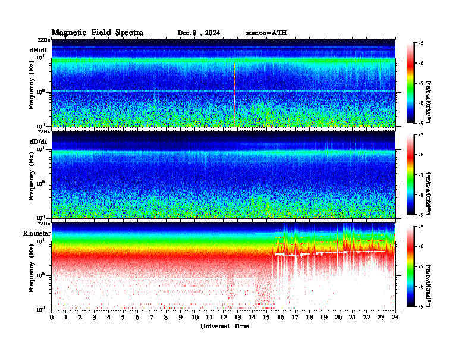Click hour tick label "17" on time axis

[x=295, y=317]
